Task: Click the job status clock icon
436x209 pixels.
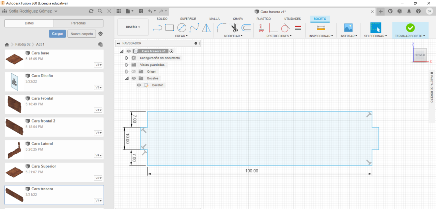Action: tap(400, 11)
